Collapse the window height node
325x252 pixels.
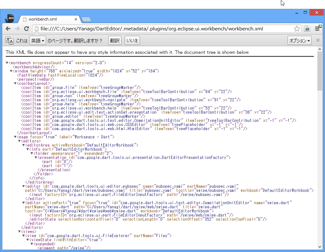(11, 71)
